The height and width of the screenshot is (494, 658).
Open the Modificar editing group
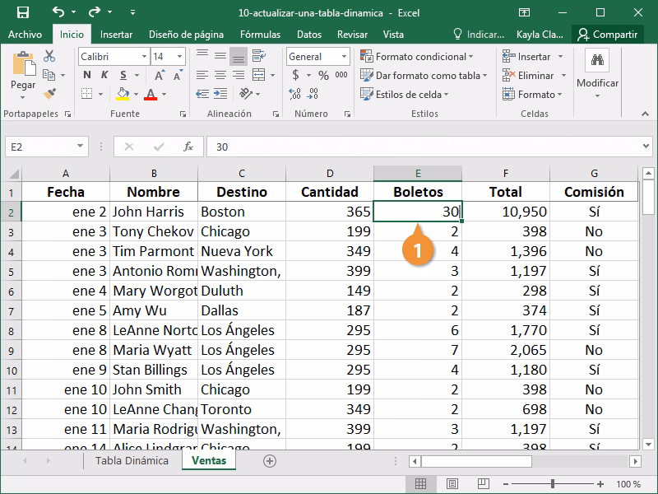pos(597,75)
